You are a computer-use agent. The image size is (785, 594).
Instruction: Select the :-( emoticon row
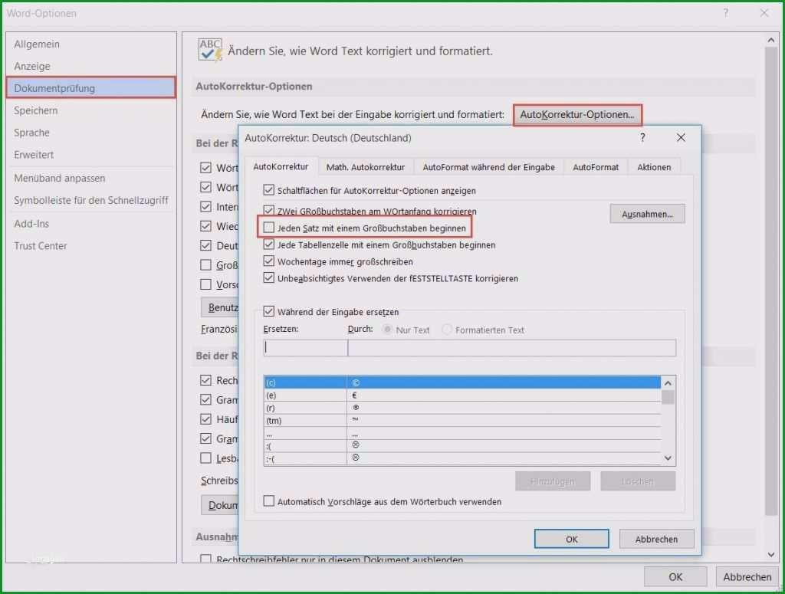tap(462, 458)
